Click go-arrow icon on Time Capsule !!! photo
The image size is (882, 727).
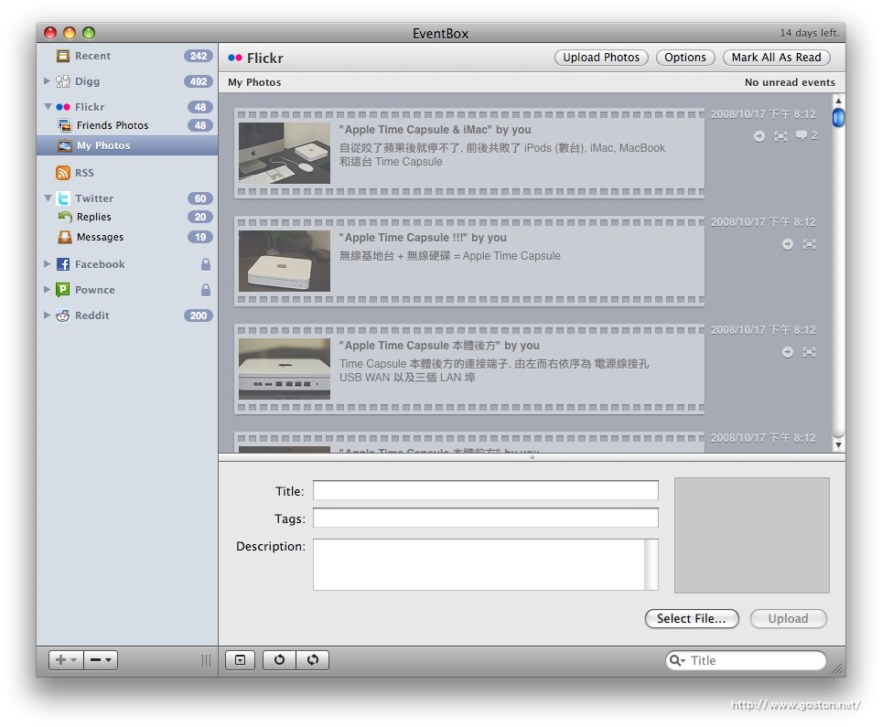pos(788,244)
